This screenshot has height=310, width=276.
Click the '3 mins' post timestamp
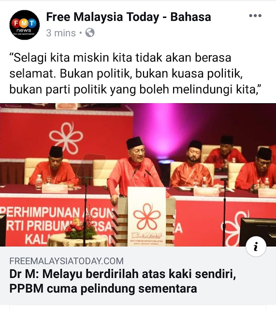(61, 33)
